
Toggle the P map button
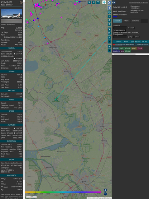109,38
